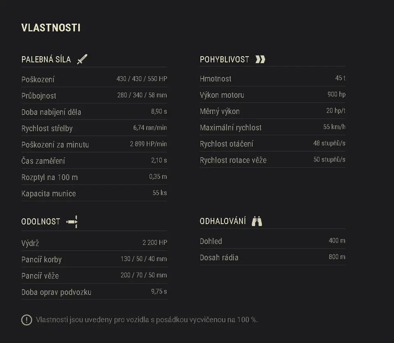Select the Poškození stat row label
The width and height of the screenshot is (394, 343).
pyautogui.click(x=38, y=80)
